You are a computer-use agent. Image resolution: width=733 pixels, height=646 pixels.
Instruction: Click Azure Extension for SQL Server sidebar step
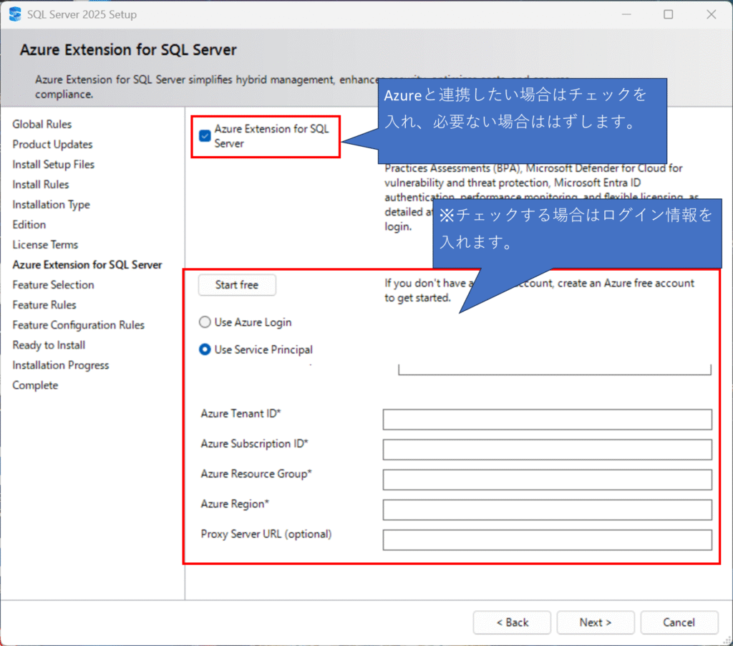click(x=87, y=265)
